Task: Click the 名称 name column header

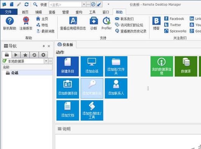Action: [x=27, y=67]
